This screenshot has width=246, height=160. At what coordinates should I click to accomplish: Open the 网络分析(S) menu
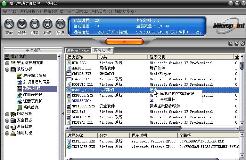(54, 11)
